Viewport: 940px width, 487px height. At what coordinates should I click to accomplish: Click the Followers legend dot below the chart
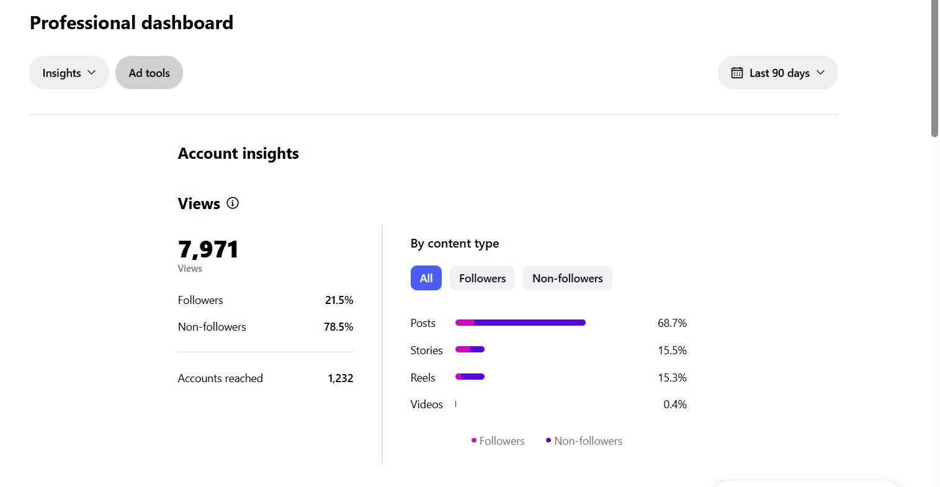[x=473, y=440]
